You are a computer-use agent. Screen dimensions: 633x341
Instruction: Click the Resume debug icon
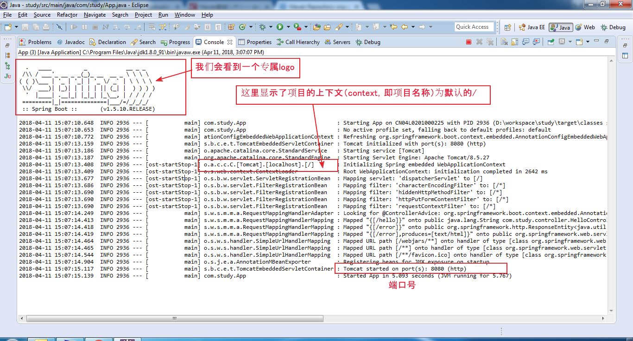pyautogui.click(x=74, y=27)
